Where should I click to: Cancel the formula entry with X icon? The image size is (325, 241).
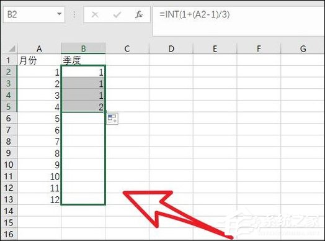pos(95,14)
